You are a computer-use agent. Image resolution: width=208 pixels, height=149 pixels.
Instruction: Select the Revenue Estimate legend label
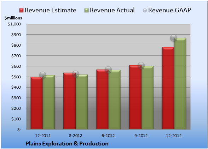click(51, 10)
